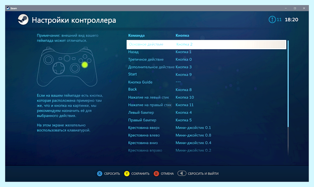Click the command list vertical scrollbar
The height and width of the screenshot is (187, 314).
288,98
